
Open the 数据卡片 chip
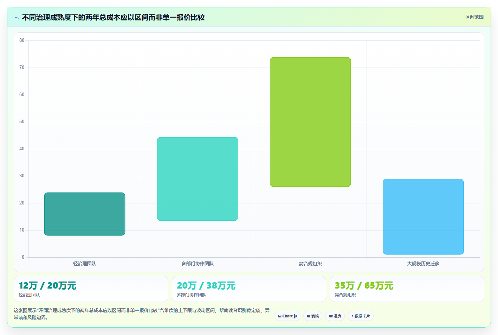pos(361,316)
